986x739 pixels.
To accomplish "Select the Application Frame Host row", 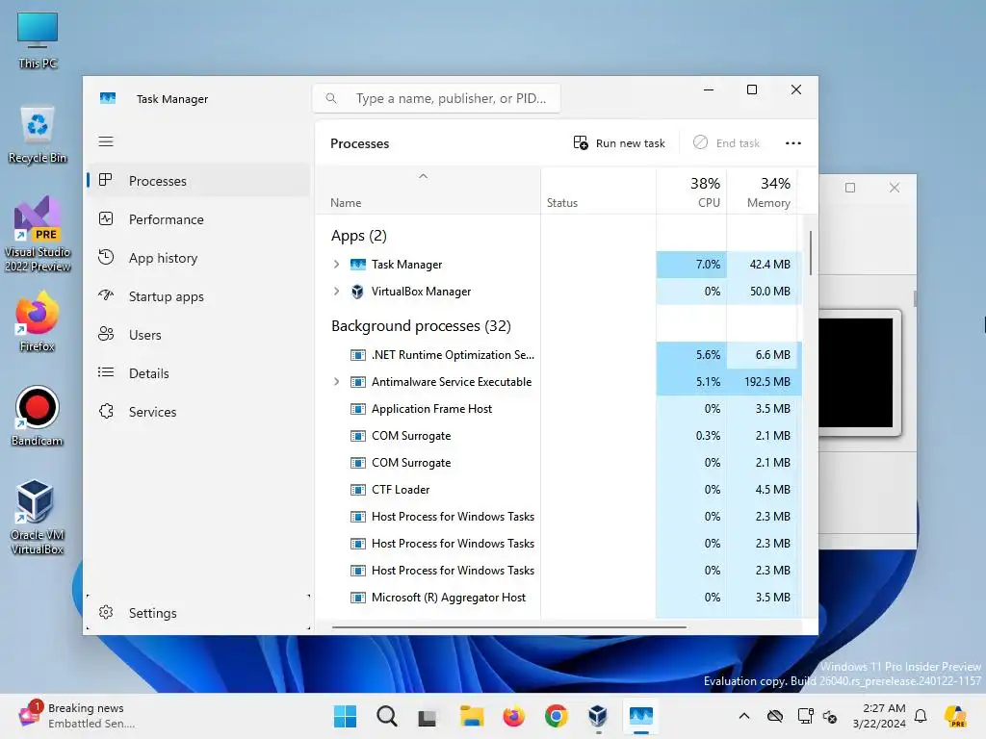I will click(x=558, y=408).
